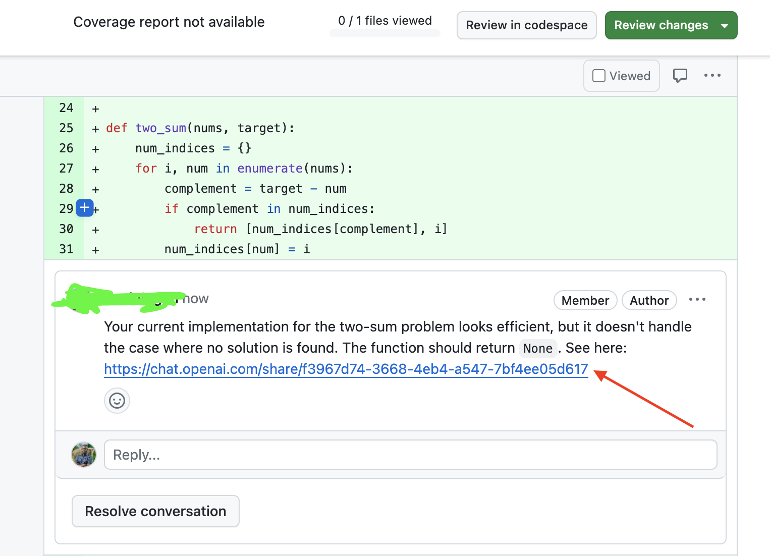
Task: Uncheck the Viewed checkbox state
Action: [598, 75]
